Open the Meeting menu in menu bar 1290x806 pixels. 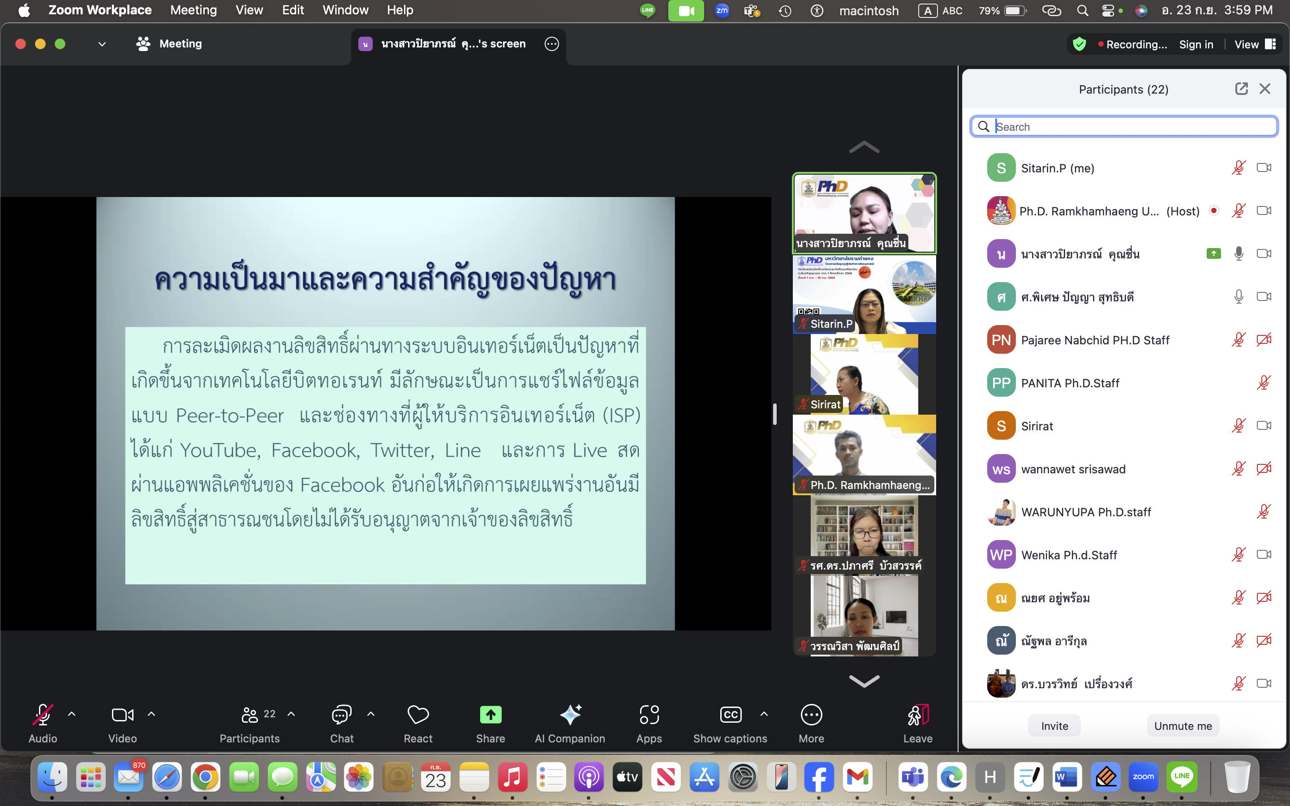click(193, 10)
